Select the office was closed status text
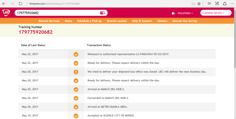The height and width of the screenshot is (119, 236). click(147, 72)
